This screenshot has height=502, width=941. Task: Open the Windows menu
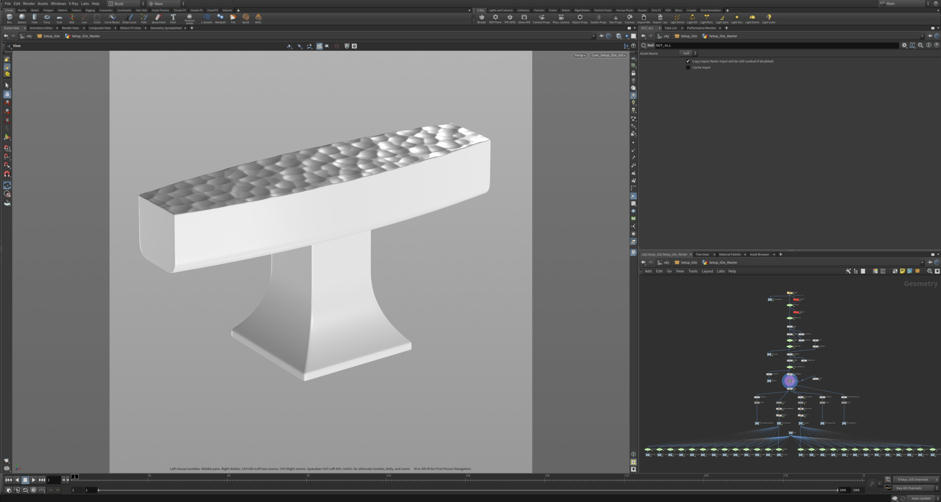[58, 3]
